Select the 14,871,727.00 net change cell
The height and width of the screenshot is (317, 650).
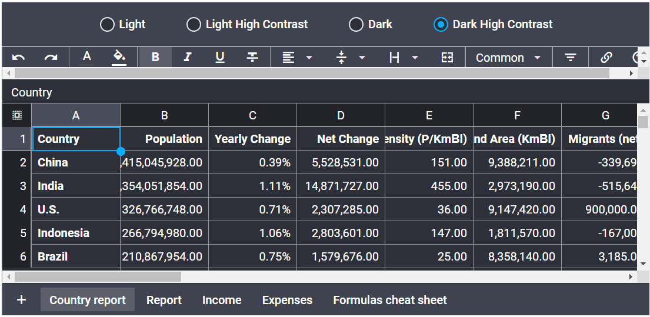[x=341, y=186]
